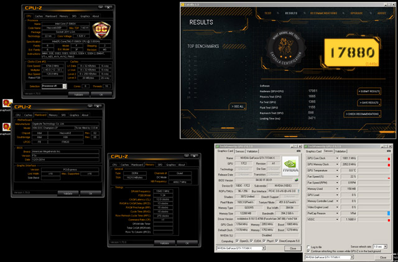Click the PerfCap Reason sensor graph bar
398x262 pixels.
pos(374,213)
